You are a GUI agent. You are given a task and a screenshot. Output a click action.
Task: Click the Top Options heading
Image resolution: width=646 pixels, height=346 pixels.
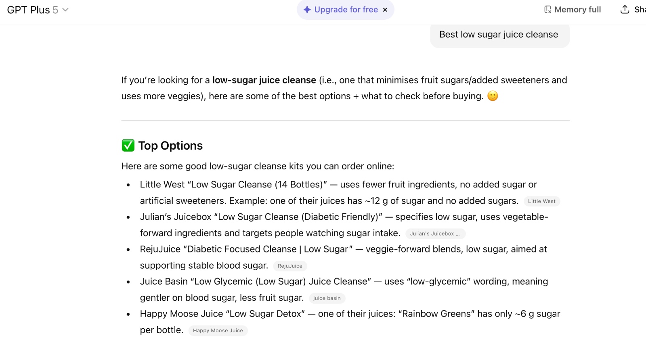click(x=170, y=146)
